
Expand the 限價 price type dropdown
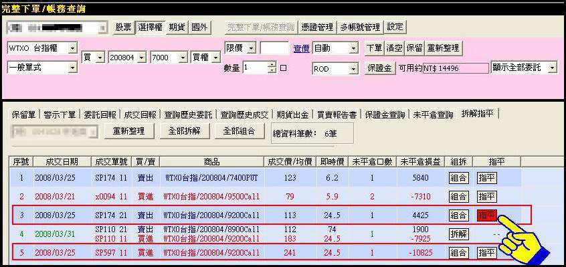252,48
